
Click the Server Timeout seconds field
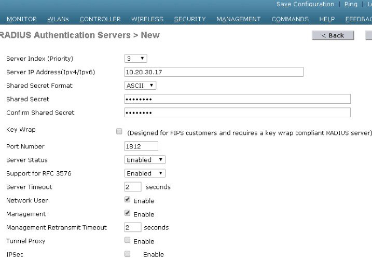click(133, 187)
